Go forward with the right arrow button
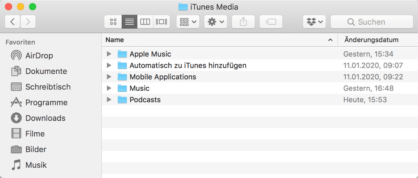The height and width of the screenshot is (178, 418). pyautogui.click(x=28, y=22)
